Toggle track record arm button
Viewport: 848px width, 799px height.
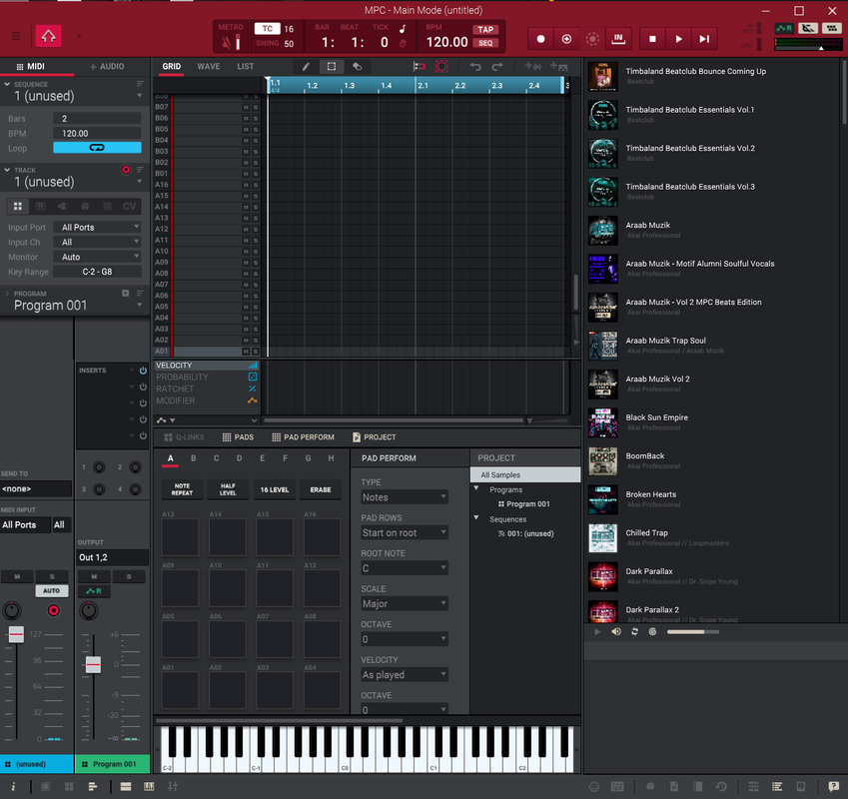click(x=126, y=170)
